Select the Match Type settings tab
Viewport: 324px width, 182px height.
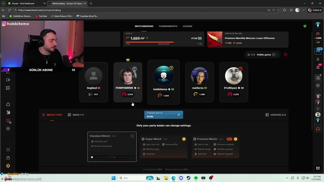(x=52, y=115)
